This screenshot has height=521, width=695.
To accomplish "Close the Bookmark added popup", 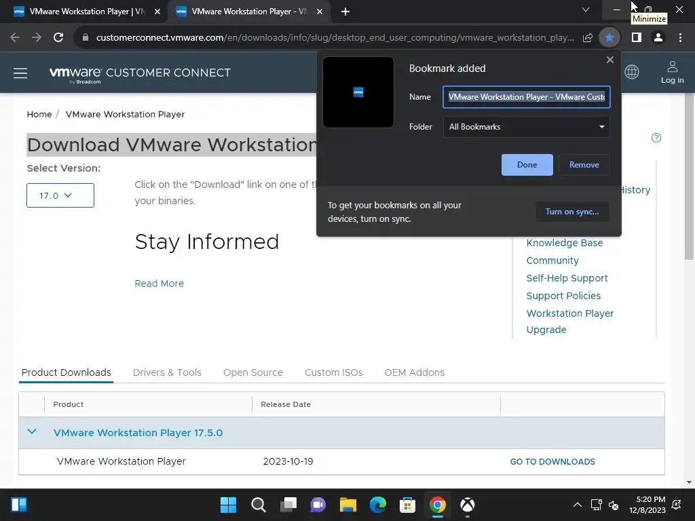I will click(610, 60).
